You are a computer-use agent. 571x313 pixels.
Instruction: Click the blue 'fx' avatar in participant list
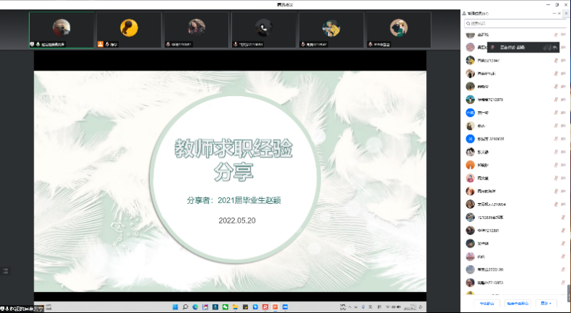tap(471, 113)
